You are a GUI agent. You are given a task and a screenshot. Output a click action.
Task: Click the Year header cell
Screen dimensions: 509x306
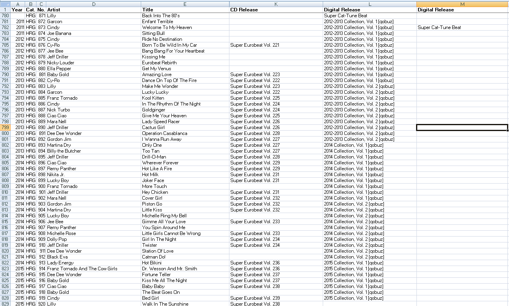point(17,10)
